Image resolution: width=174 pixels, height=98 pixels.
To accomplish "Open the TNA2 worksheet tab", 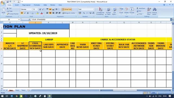I will 17,90.
